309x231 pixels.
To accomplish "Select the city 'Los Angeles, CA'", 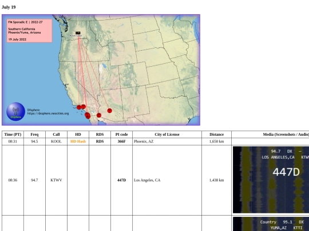I will (147, 180).
